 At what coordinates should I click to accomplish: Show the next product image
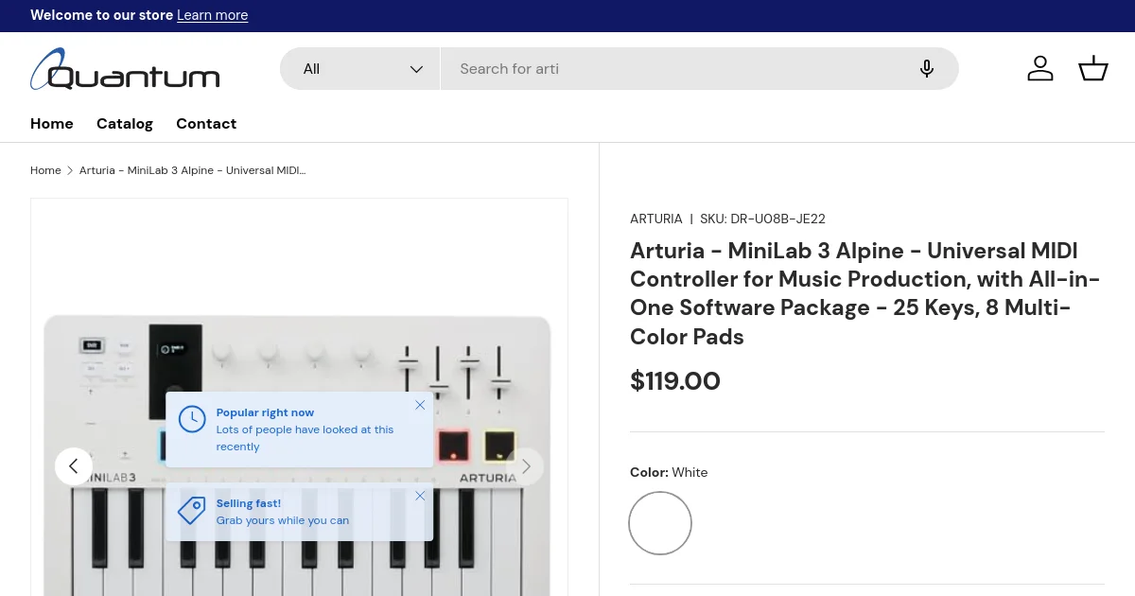525,466
